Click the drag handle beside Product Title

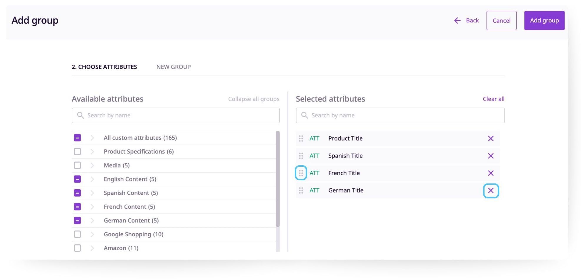coord(301,138)
